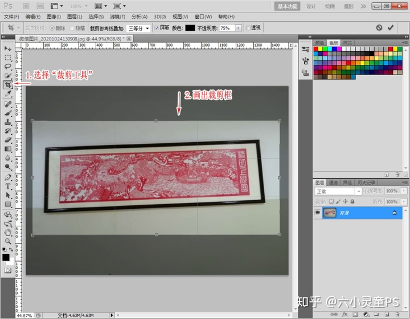Open 三等分 crop guide overlay dropdown
This screenshot has width=410, height=319.
coord(138,28)
